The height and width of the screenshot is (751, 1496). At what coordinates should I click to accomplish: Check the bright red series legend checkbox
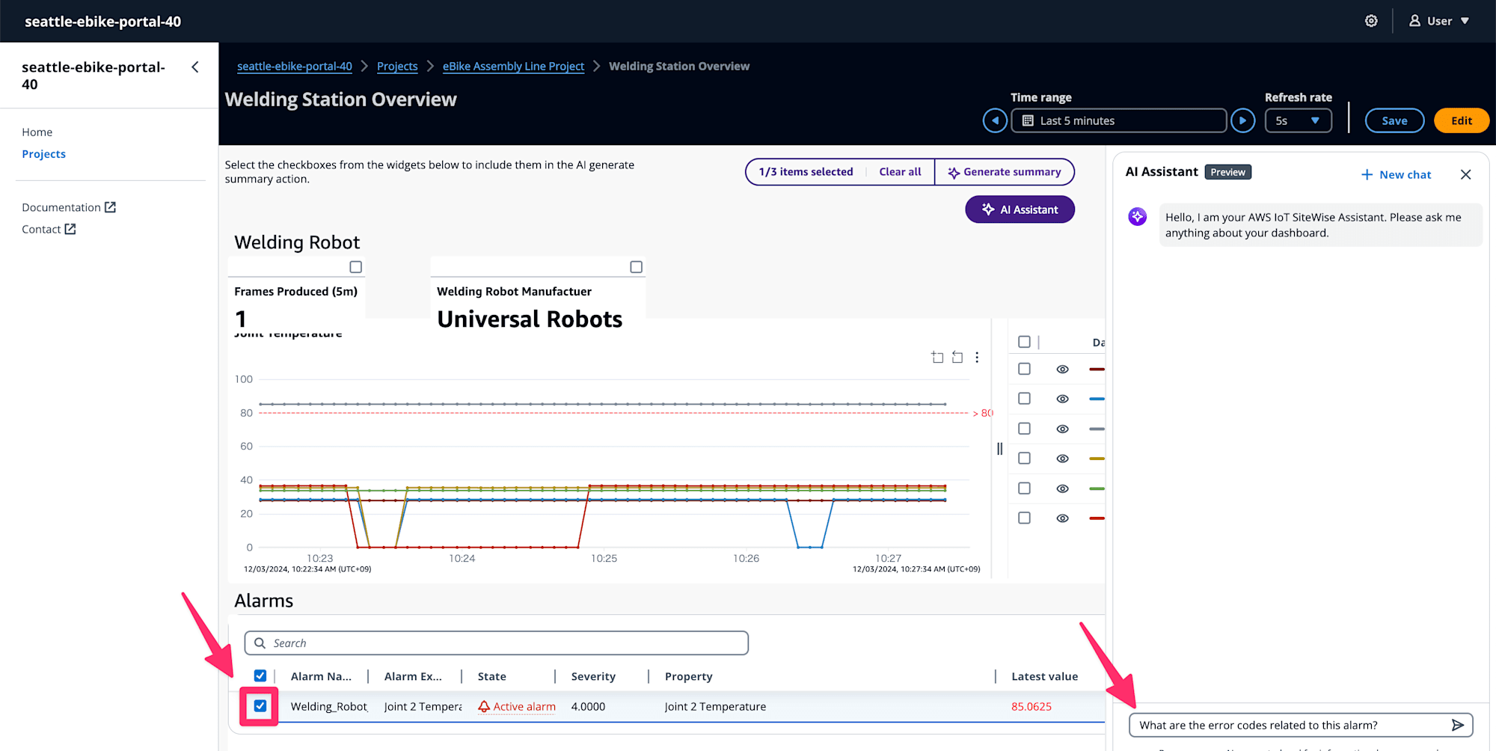tap(1024, 518)
